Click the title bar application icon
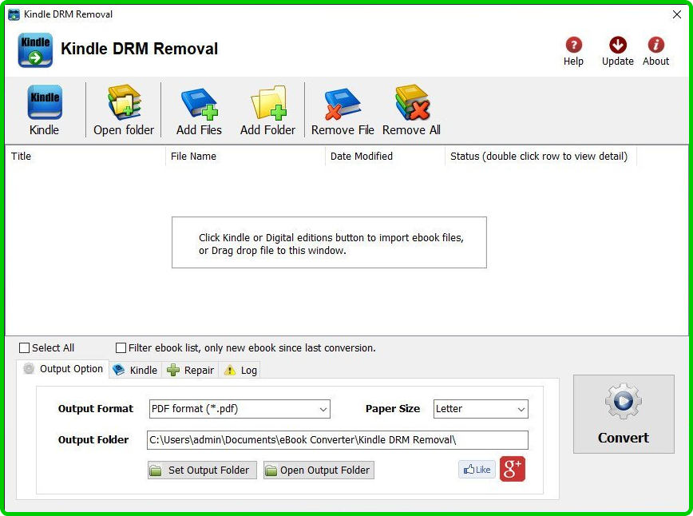 14,14
